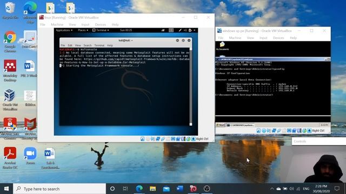Click taskbar clock showing 2:28 PM
This screenshot has width=346, height=194.
pos(321,189)
